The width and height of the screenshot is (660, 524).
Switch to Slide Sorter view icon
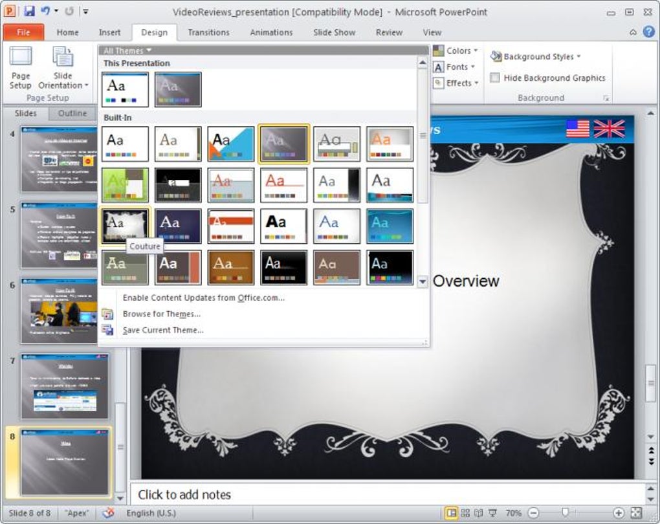(x=465, y=513)
